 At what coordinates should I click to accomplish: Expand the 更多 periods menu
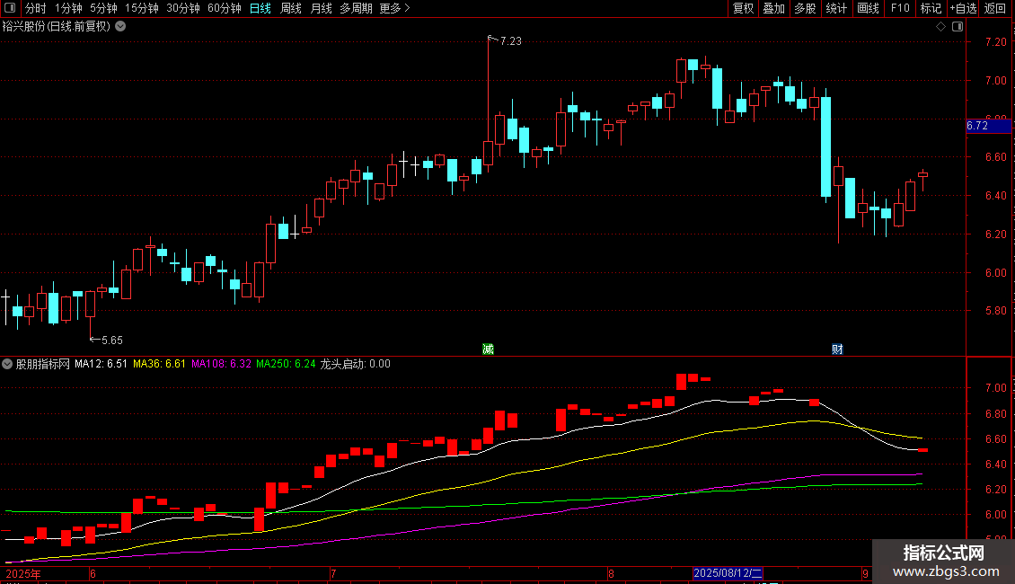(394, 8)
